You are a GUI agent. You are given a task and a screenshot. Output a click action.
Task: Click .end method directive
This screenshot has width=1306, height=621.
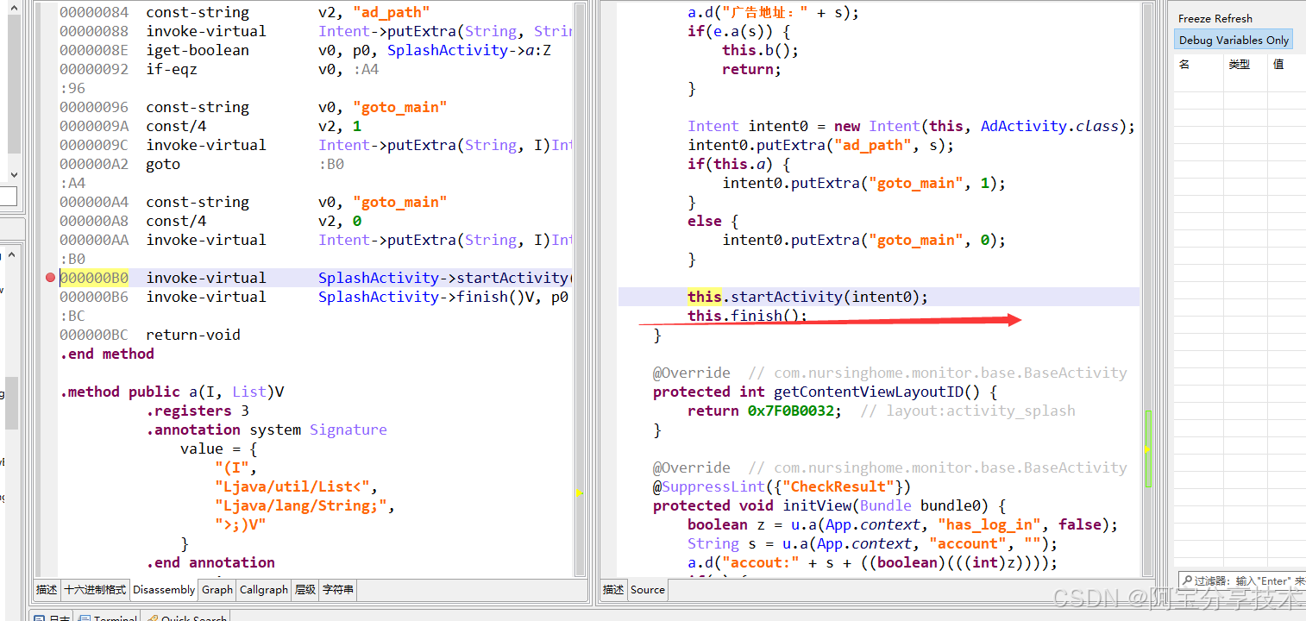(x=107, y=354)
